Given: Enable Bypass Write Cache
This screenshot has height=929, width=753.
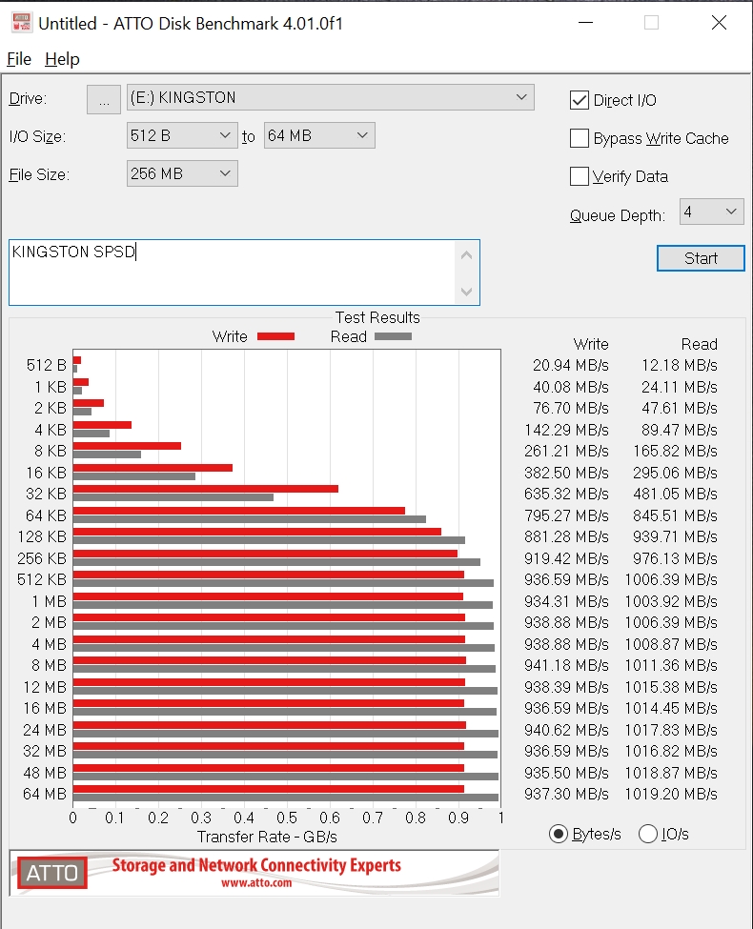Looking at the screenshot, I should [x=580, y=138].
